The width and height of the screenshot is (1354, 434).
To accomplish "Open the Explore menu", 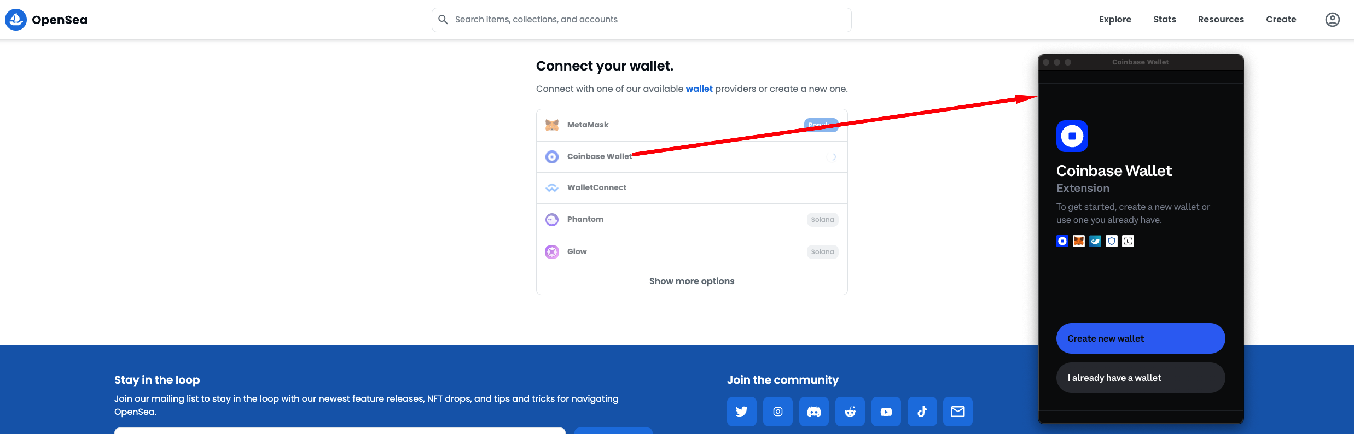I will pos(1115,20).
